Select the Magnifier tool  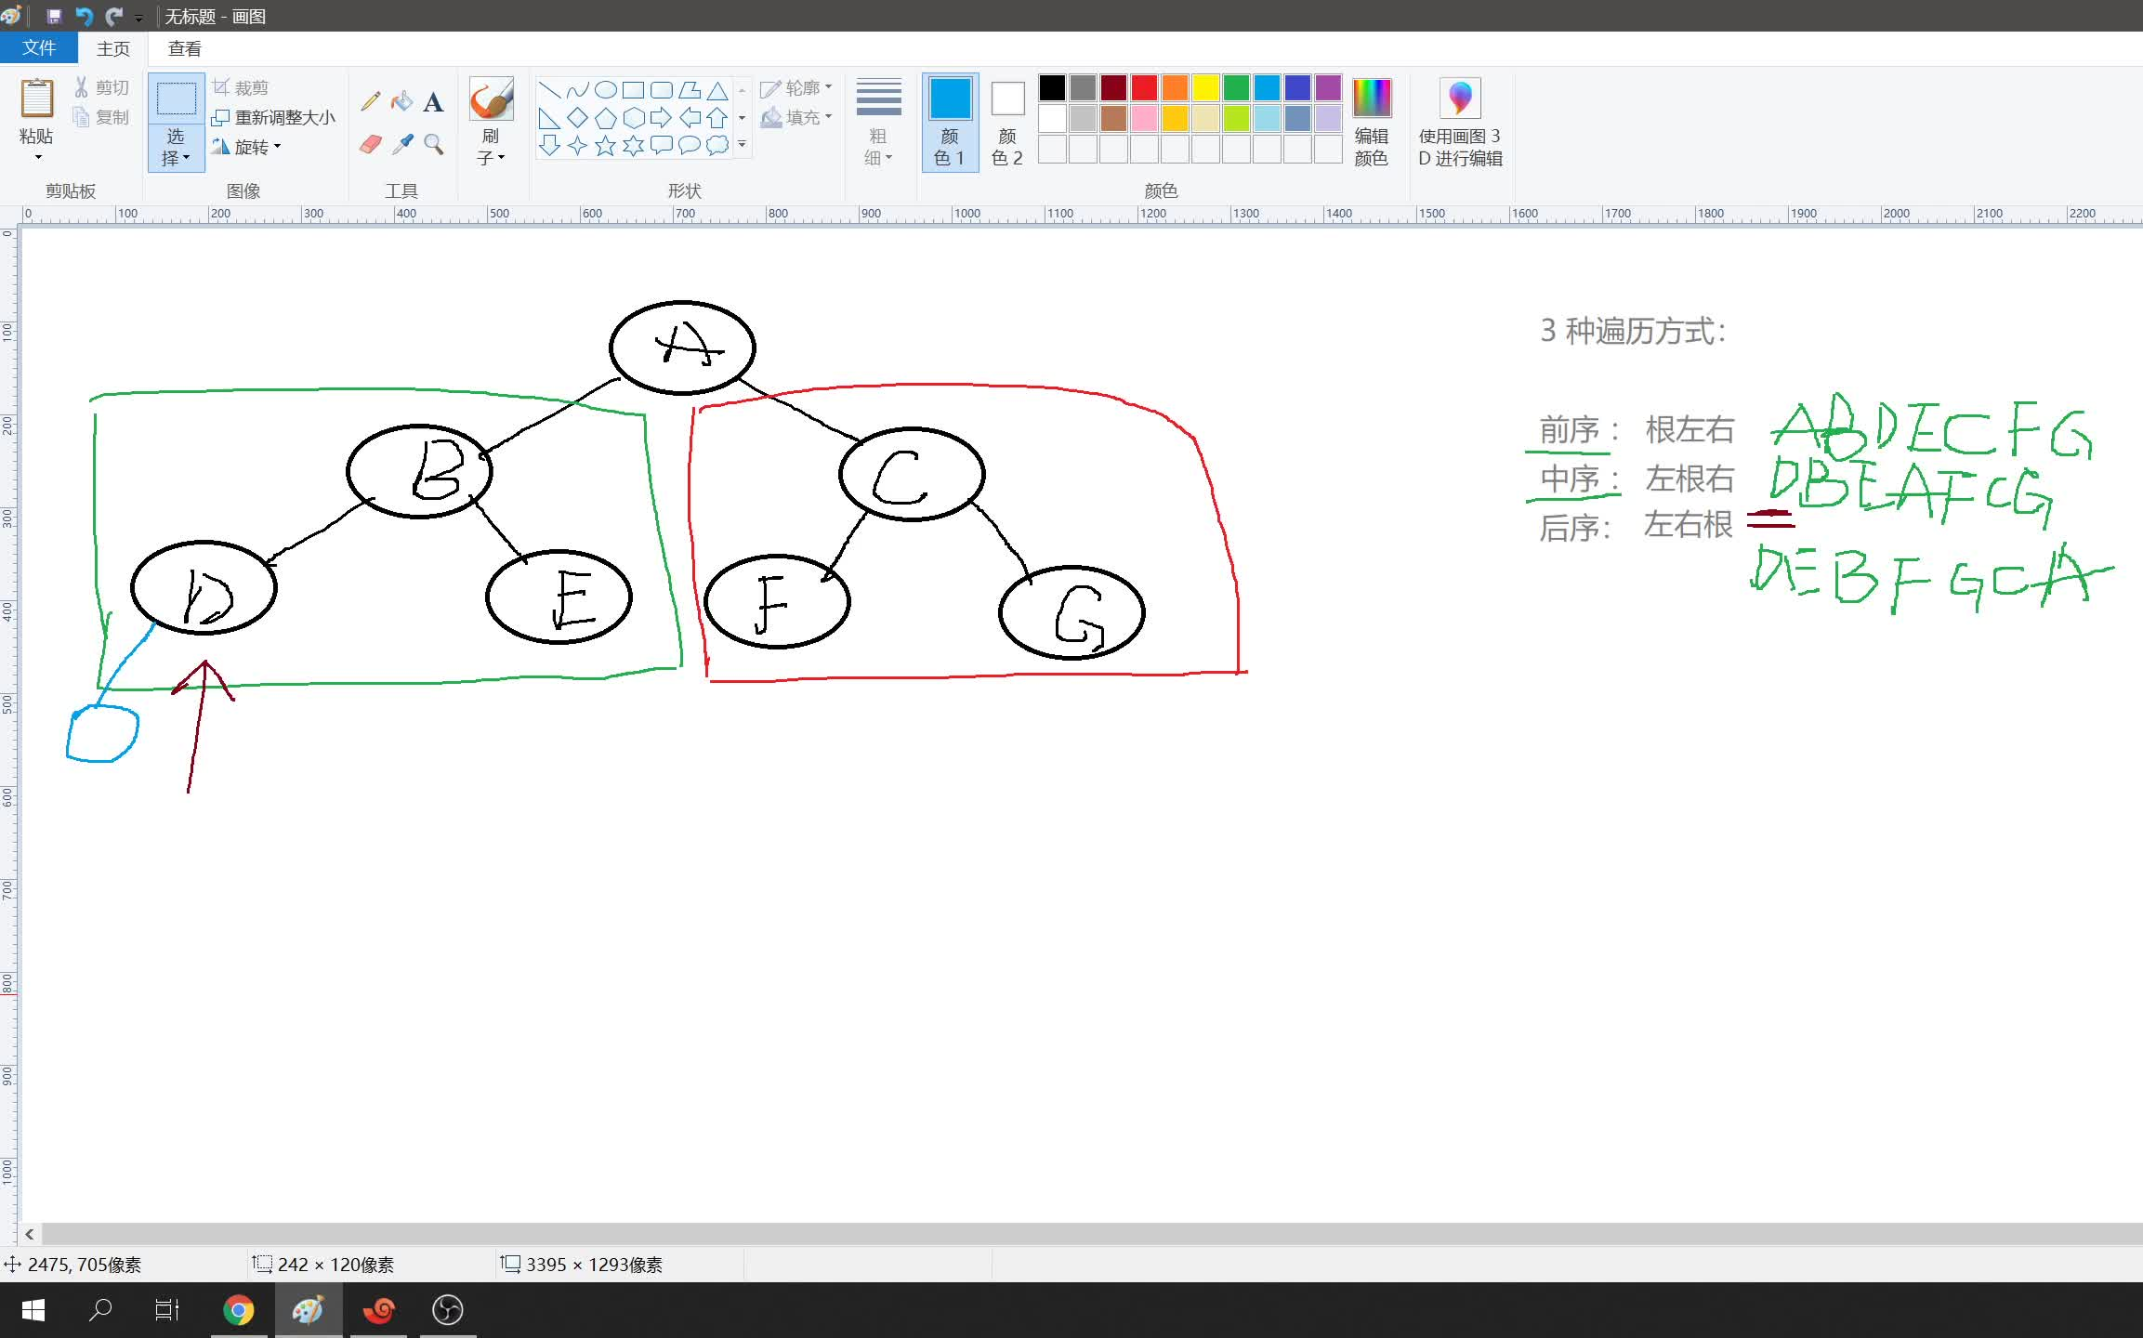(x=433, y=144)
